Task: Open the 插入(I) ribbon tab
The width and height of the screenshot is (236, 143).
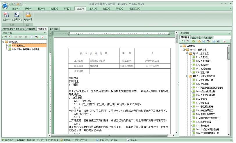Action: pyautogui.click(x=41, y=9)
